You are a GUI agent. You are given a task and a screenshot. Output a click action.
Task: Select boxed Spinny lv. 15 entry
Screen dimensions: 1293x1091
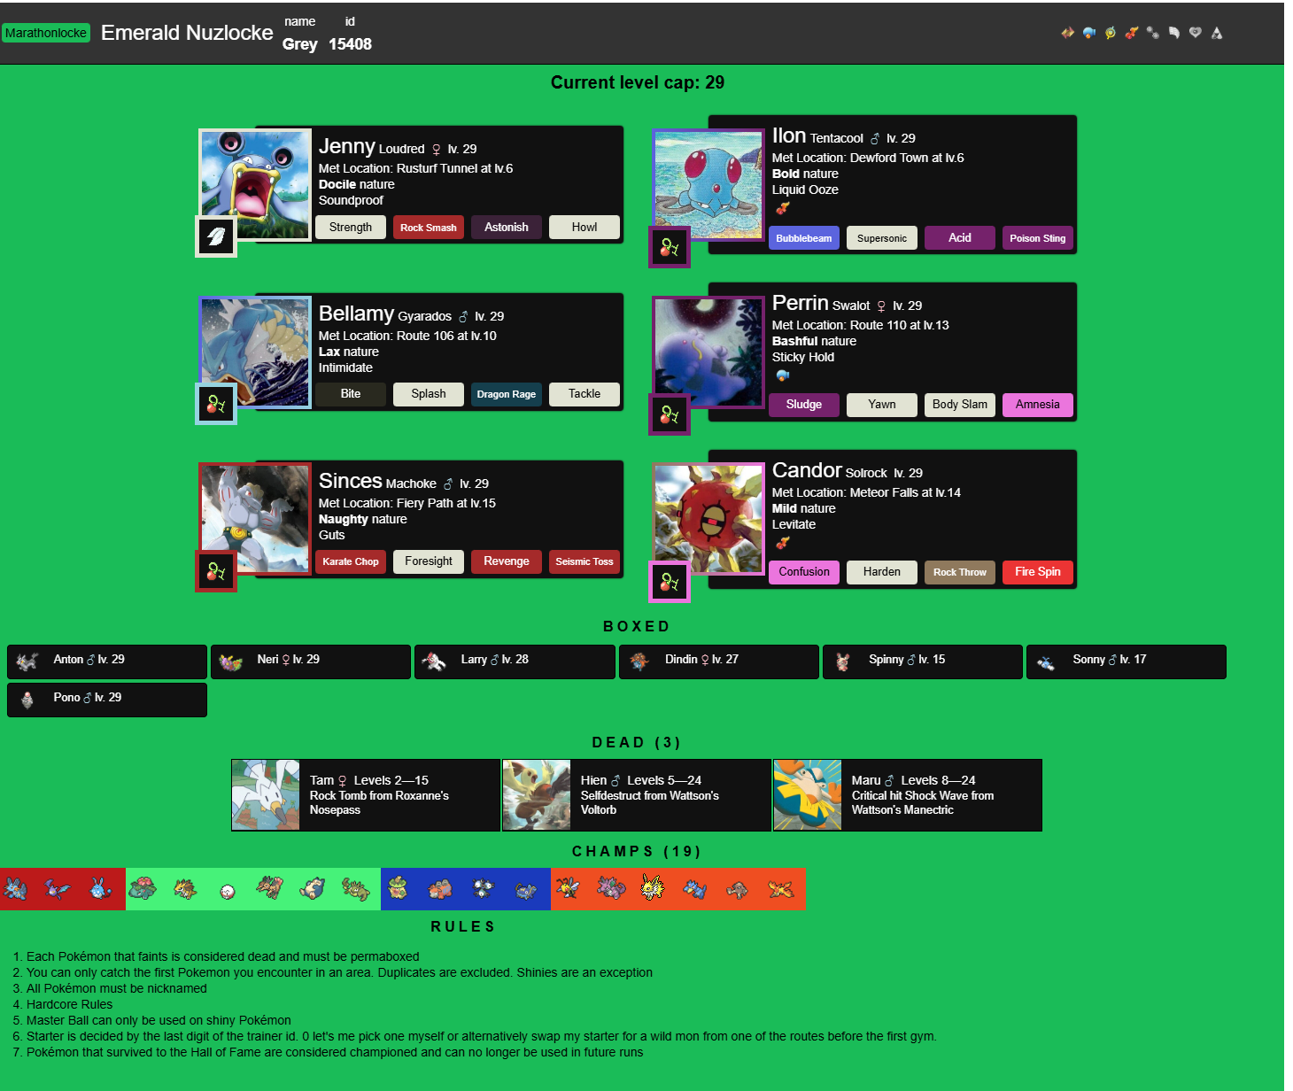pos(922,662)
